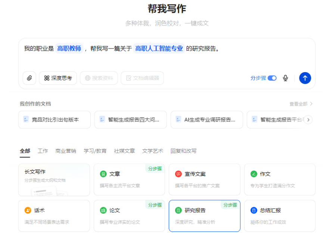Image resolution: width=336 pixels, height=233 pixels.
Task: Select the 研究报告 template card
Action: point(204,216)
